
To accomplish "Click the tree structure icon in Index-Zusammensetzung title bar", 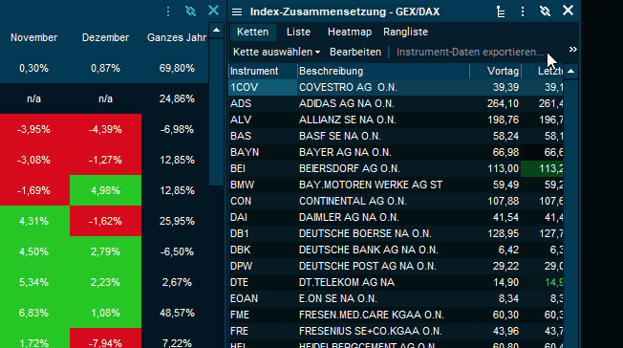I will click(x=501, y=11).
